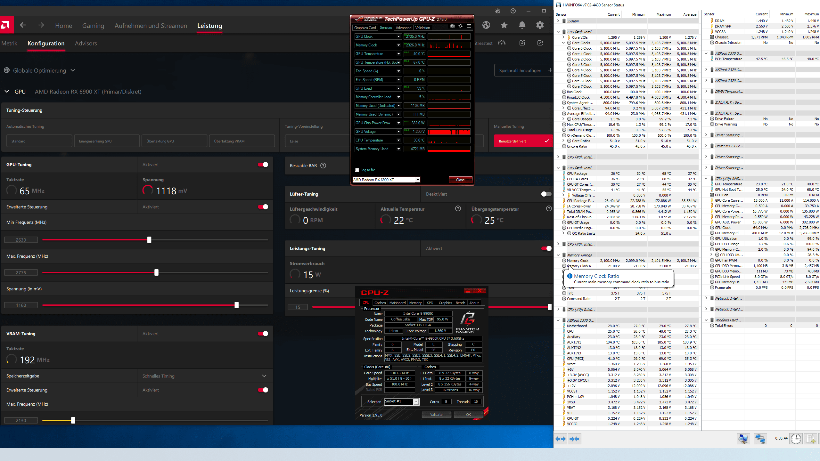The width and height of the screenshot is (820, 461).
Task: Open the Mainboard tab in CPU-Z
Action: pos(398,303)
